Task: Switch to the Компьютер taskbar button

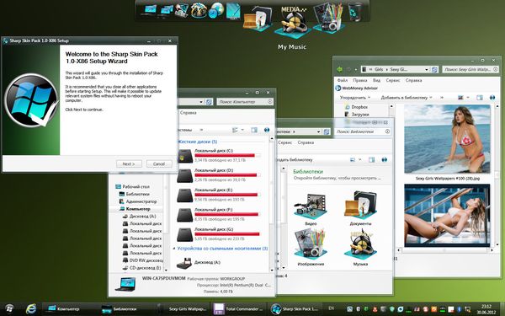Action: pyautogui.click(x=69, y=308)
